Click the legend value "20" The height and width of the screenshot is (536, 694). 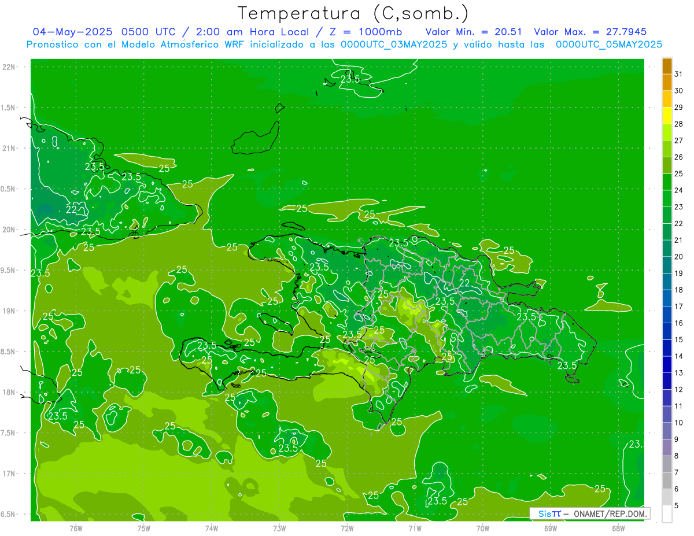coord(679,257)
